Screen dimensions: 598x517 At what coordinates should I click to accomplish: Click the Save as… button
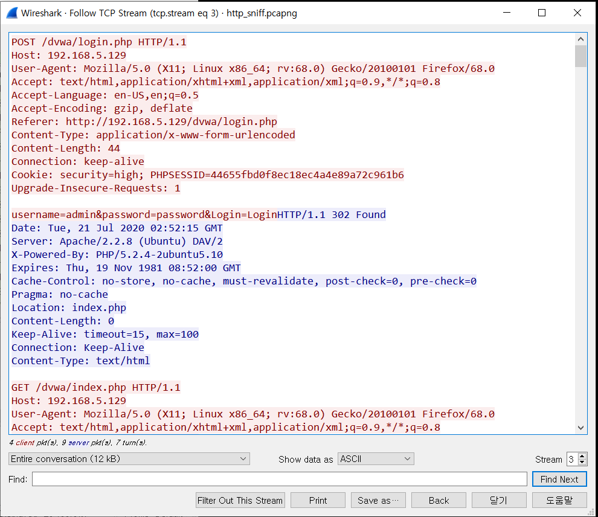tap(378, 500)
